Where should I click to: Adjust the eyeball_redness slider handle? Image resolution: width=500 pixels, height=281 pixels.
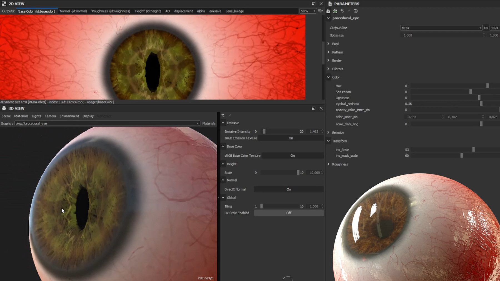tap(481, 103)
